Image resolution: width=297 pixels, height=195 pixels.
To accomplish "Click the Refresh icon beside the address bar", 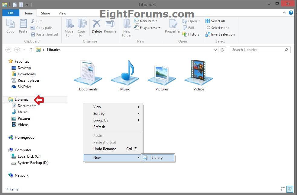I will point(222,50).
